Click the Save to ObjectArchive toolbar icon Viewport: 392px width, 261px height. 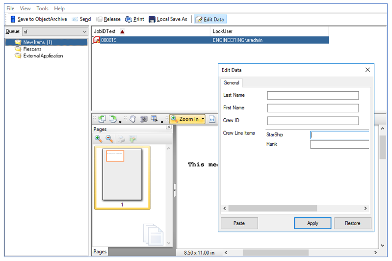click(12, 19)
